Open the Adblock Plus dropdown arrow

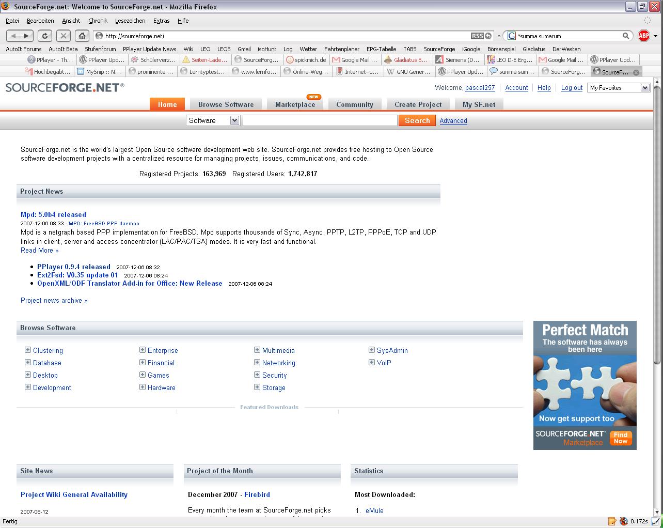point(655,36)
